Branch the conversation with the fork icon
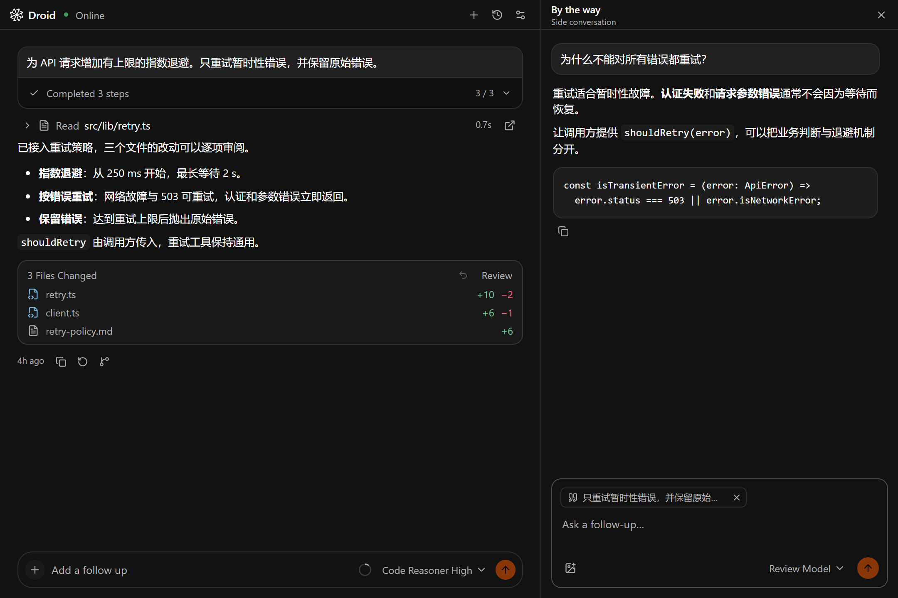This screenshot has height=598, width=898. [104, 362]
